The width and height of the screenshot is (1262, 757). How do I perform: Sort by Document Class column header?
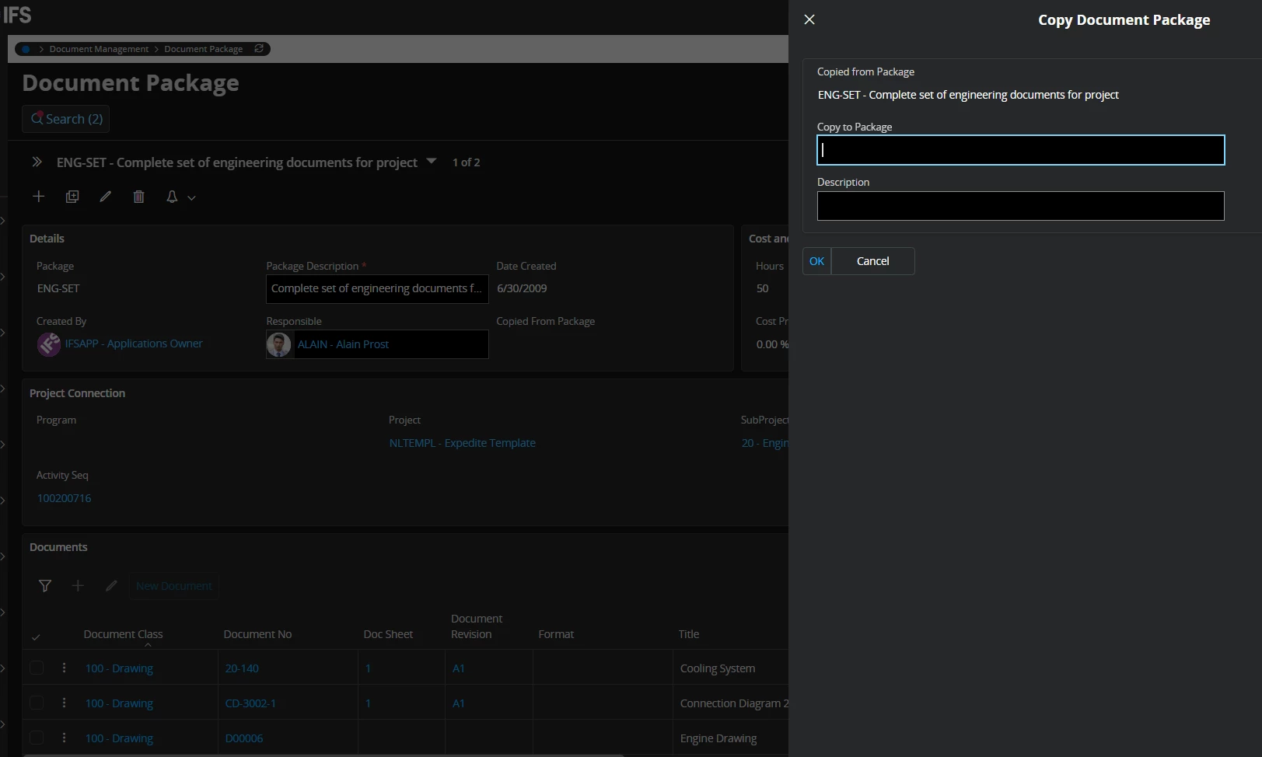click(123, 634)
